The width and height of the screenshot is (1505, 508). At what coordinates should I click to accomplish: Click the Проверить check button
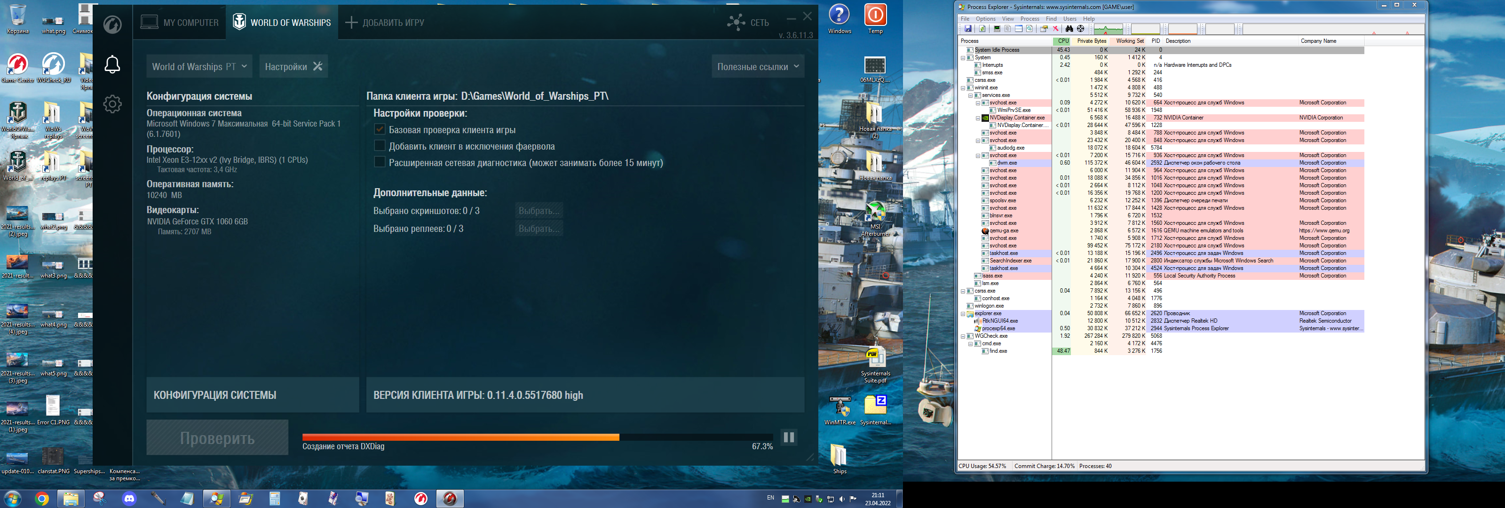(x=217, y=437)
